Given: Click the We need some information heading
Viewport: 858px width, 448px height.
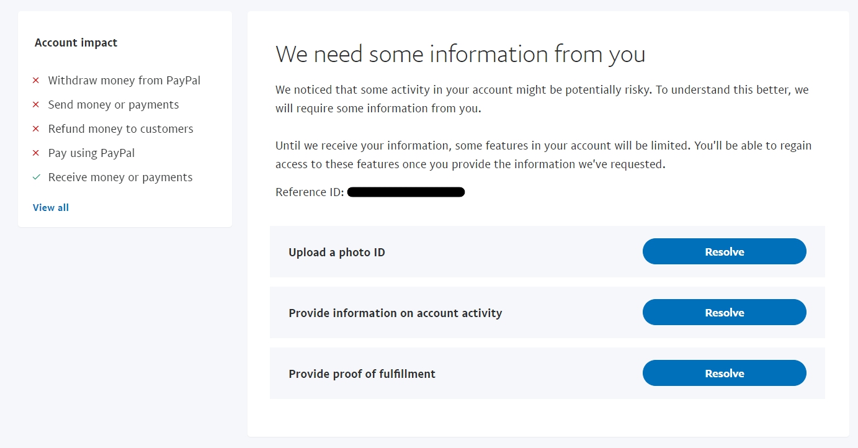Looking at the screenshot, I should tap(460, 55).
